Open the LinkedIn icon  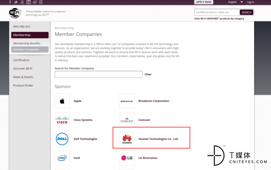(28, 2)
